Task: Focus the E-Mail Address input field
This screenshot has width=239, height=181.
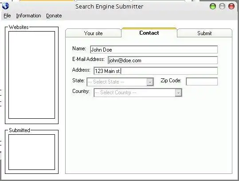Action: (x=163, y=60)
